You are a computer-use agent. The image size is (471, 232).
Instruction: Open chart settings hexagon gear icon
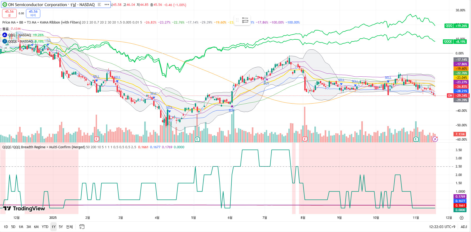click(461, 218)
